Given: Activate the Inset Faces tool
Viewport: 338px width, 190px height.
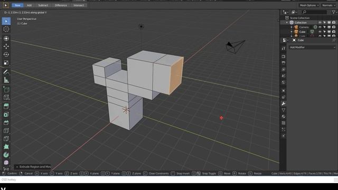Looking at the screenshot, I should (x=6, y=115).
